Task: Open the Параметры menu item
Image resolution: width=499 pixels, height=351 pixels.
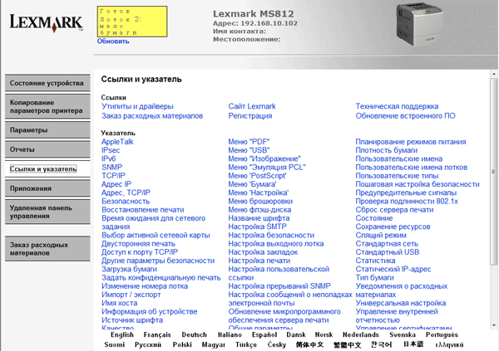Action: pyautogui.click(x=47, y=130)
